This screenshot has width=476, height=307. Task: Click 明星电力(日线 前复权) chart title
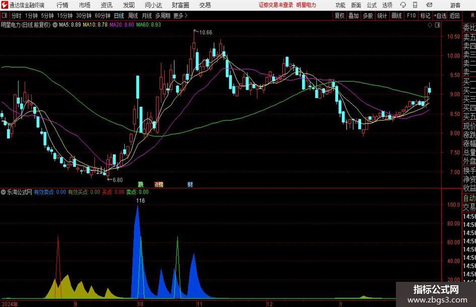26,25
